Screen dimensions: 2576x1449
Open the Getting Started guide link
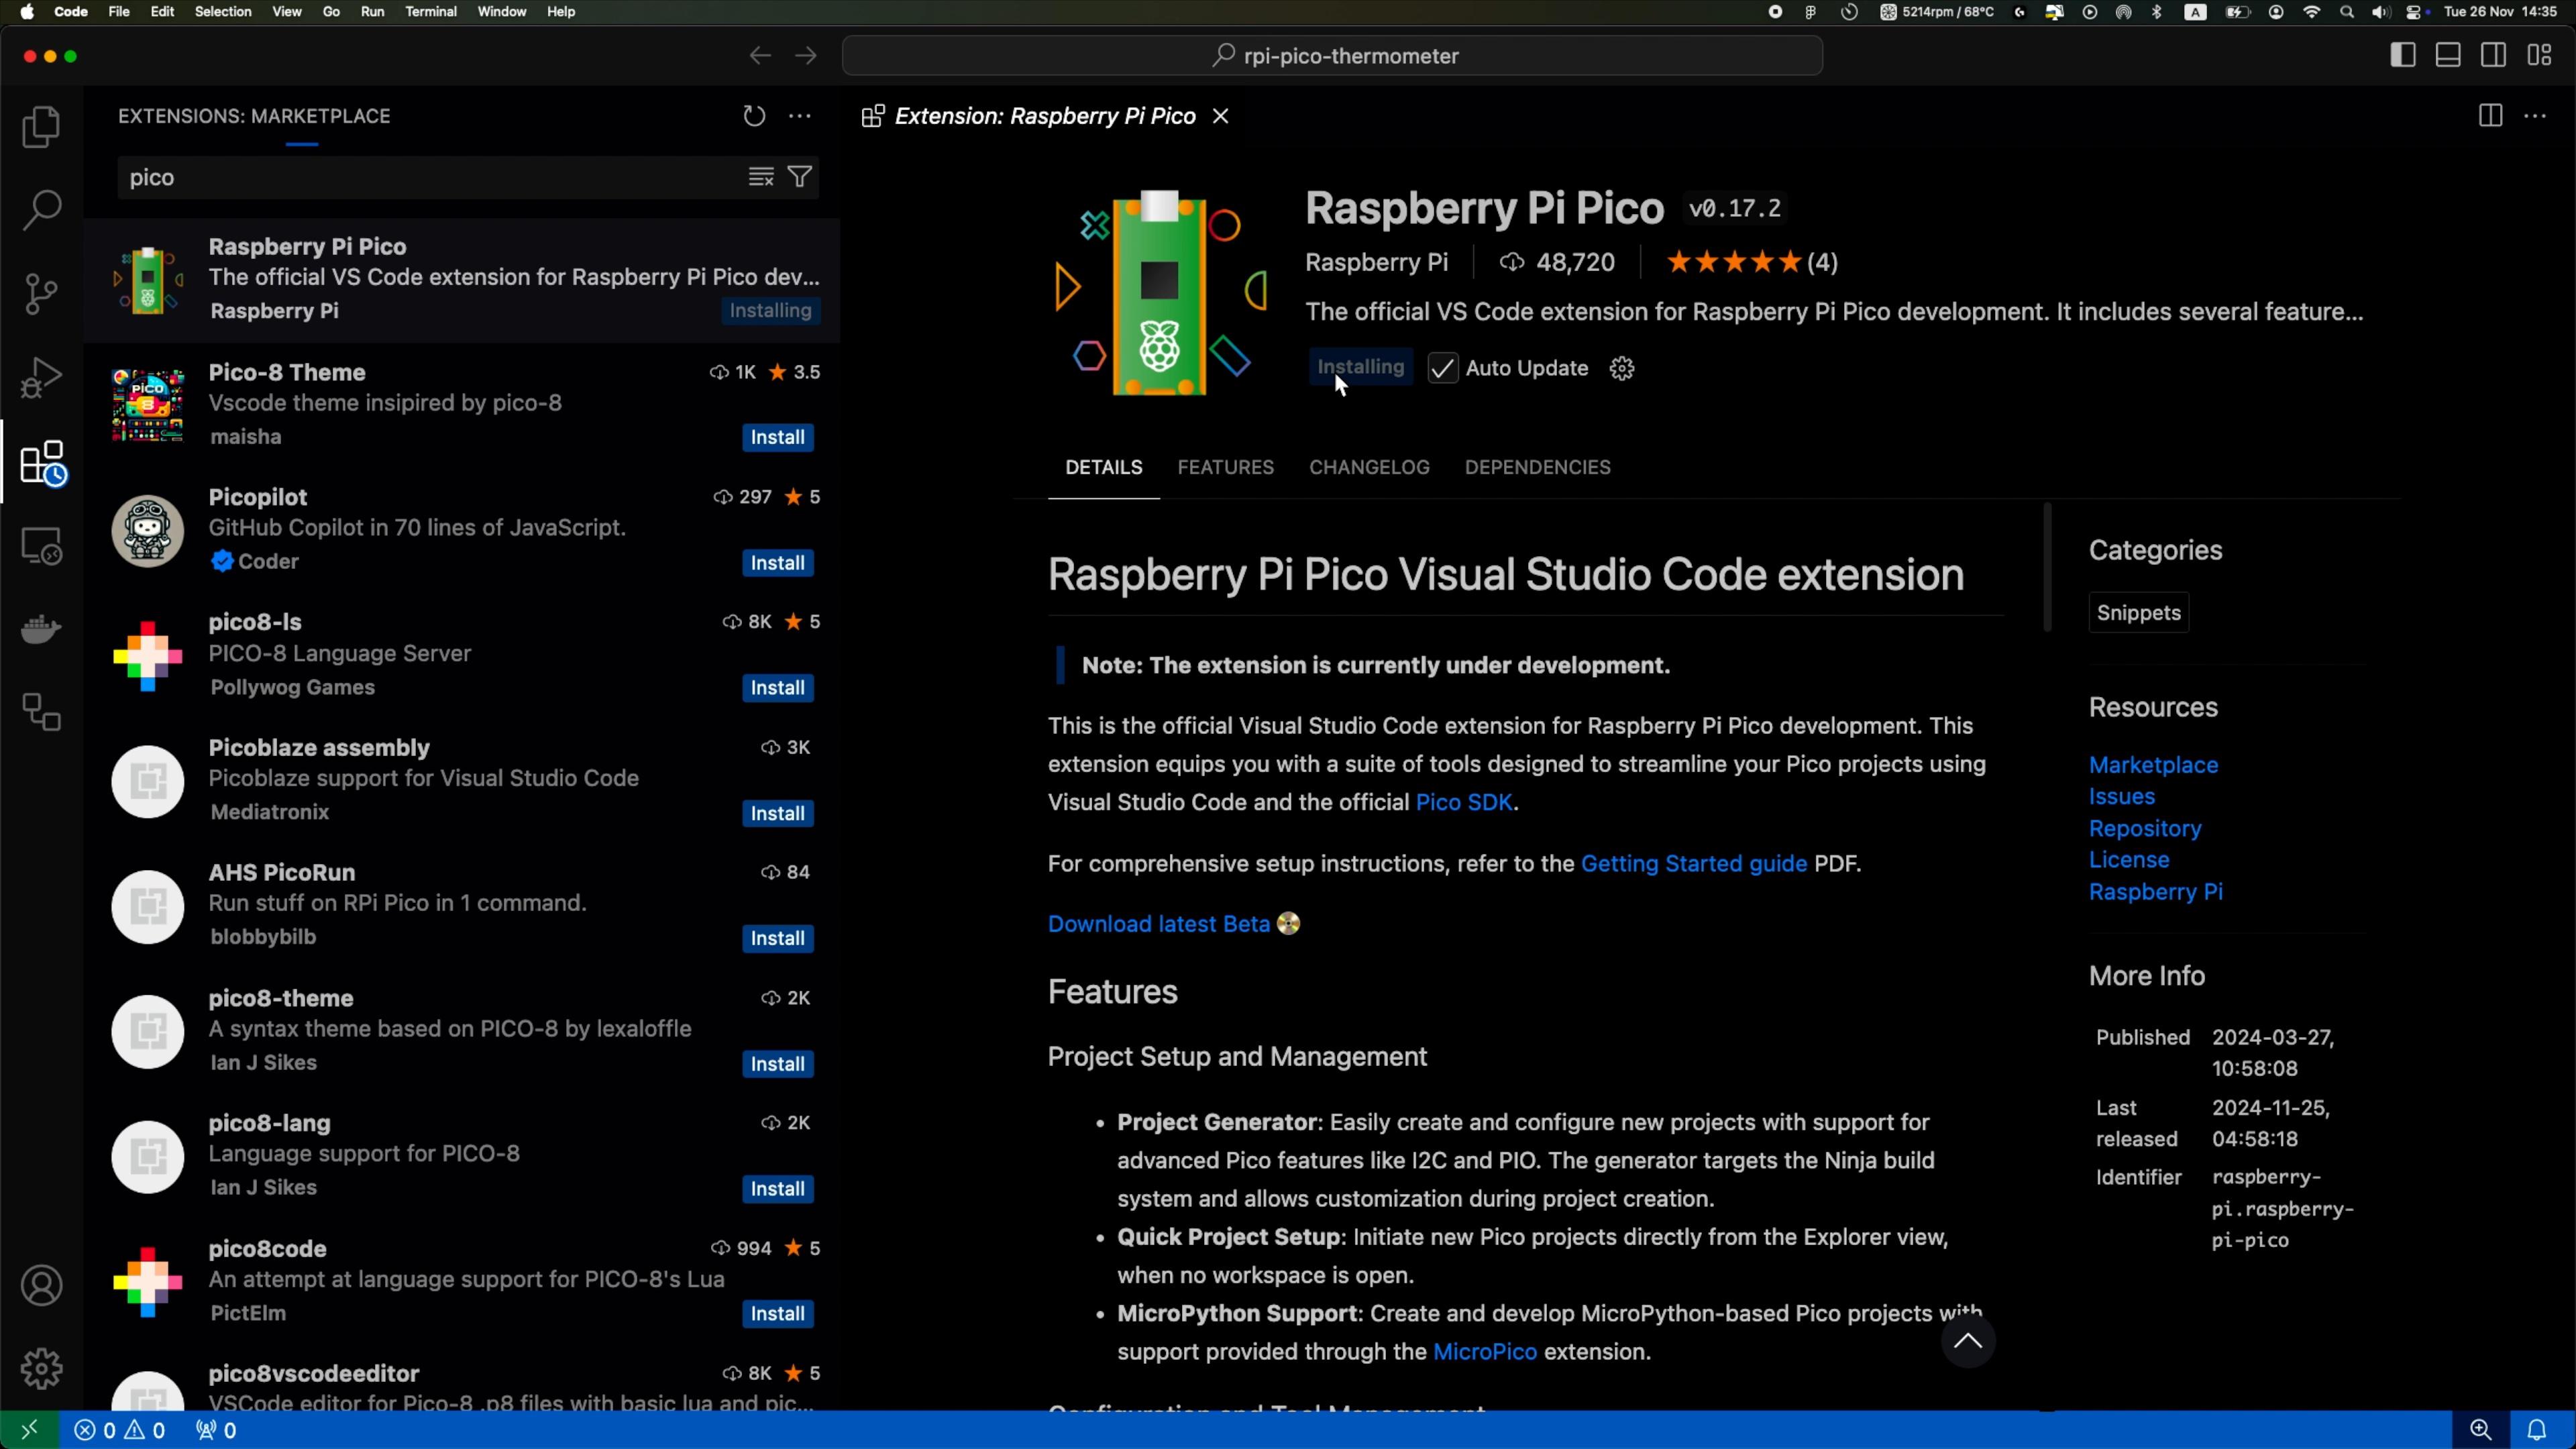point(1693,863)
